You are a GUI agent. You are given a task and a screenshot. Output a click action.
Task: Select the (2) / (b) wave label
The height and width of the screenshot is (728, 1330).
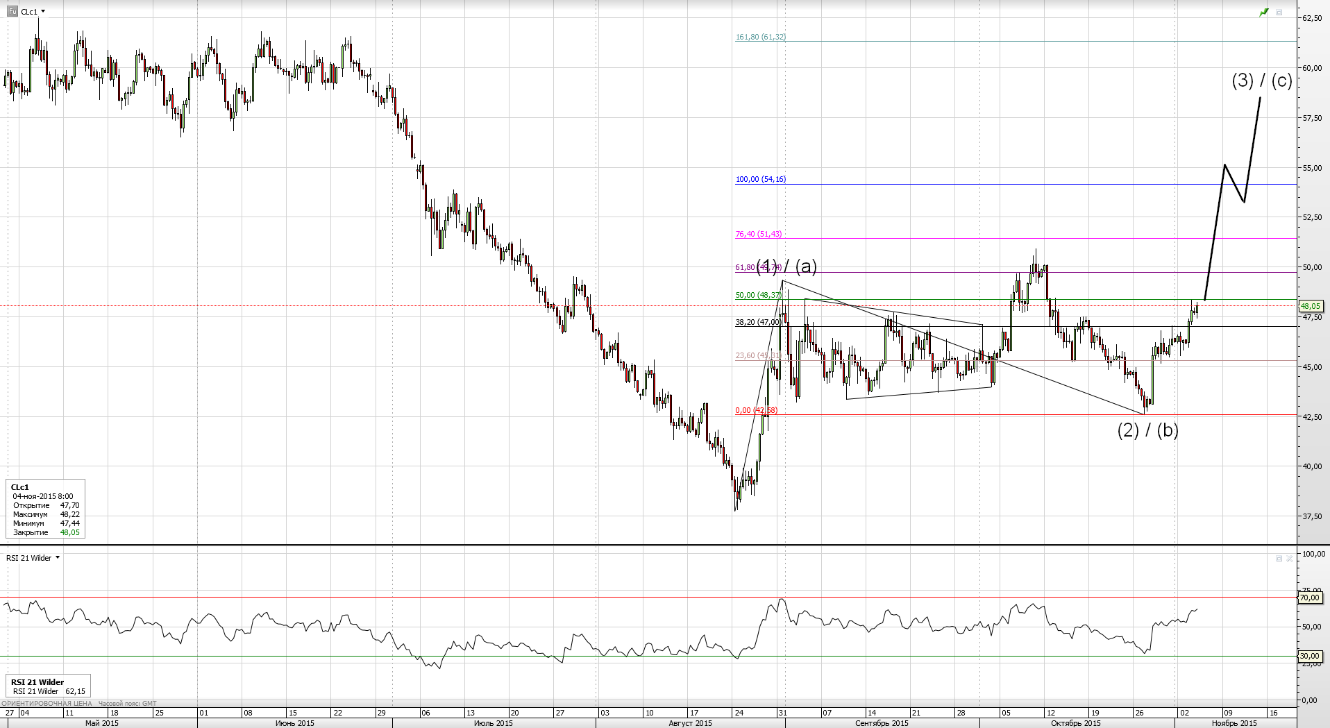[x=1147, y=430]
